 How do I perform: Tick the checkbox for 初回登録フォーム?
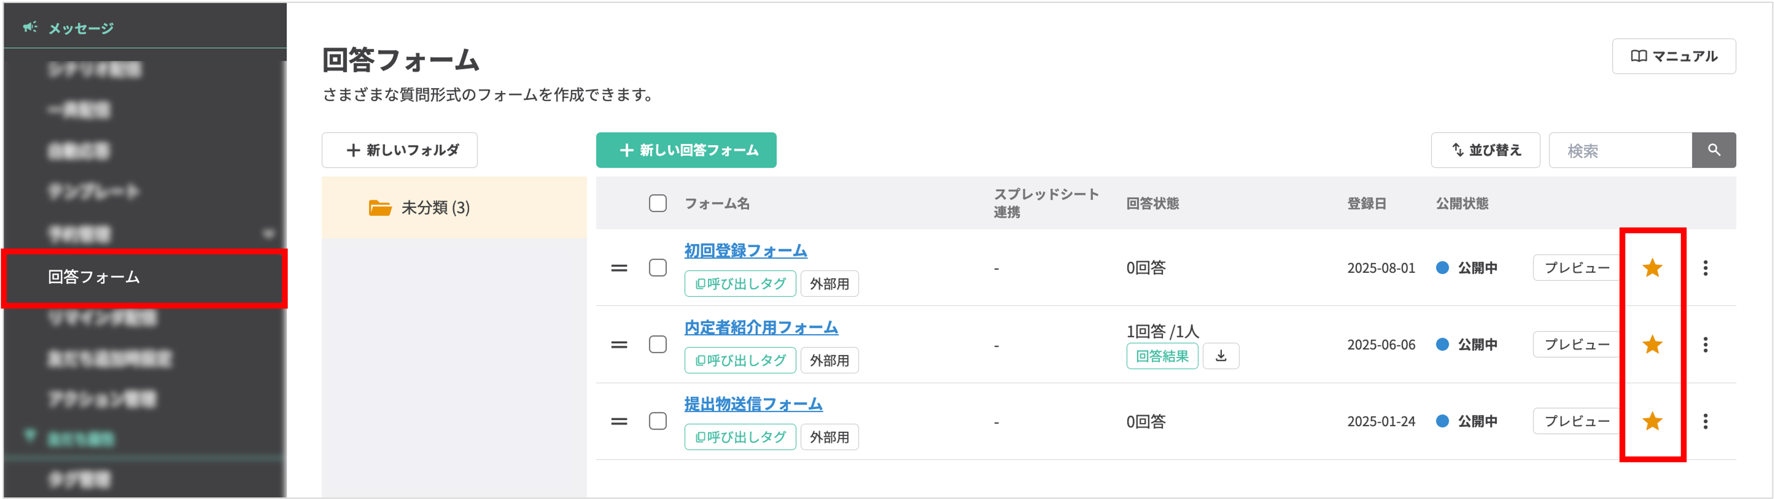pyautogui.click(x=658, y=268)
